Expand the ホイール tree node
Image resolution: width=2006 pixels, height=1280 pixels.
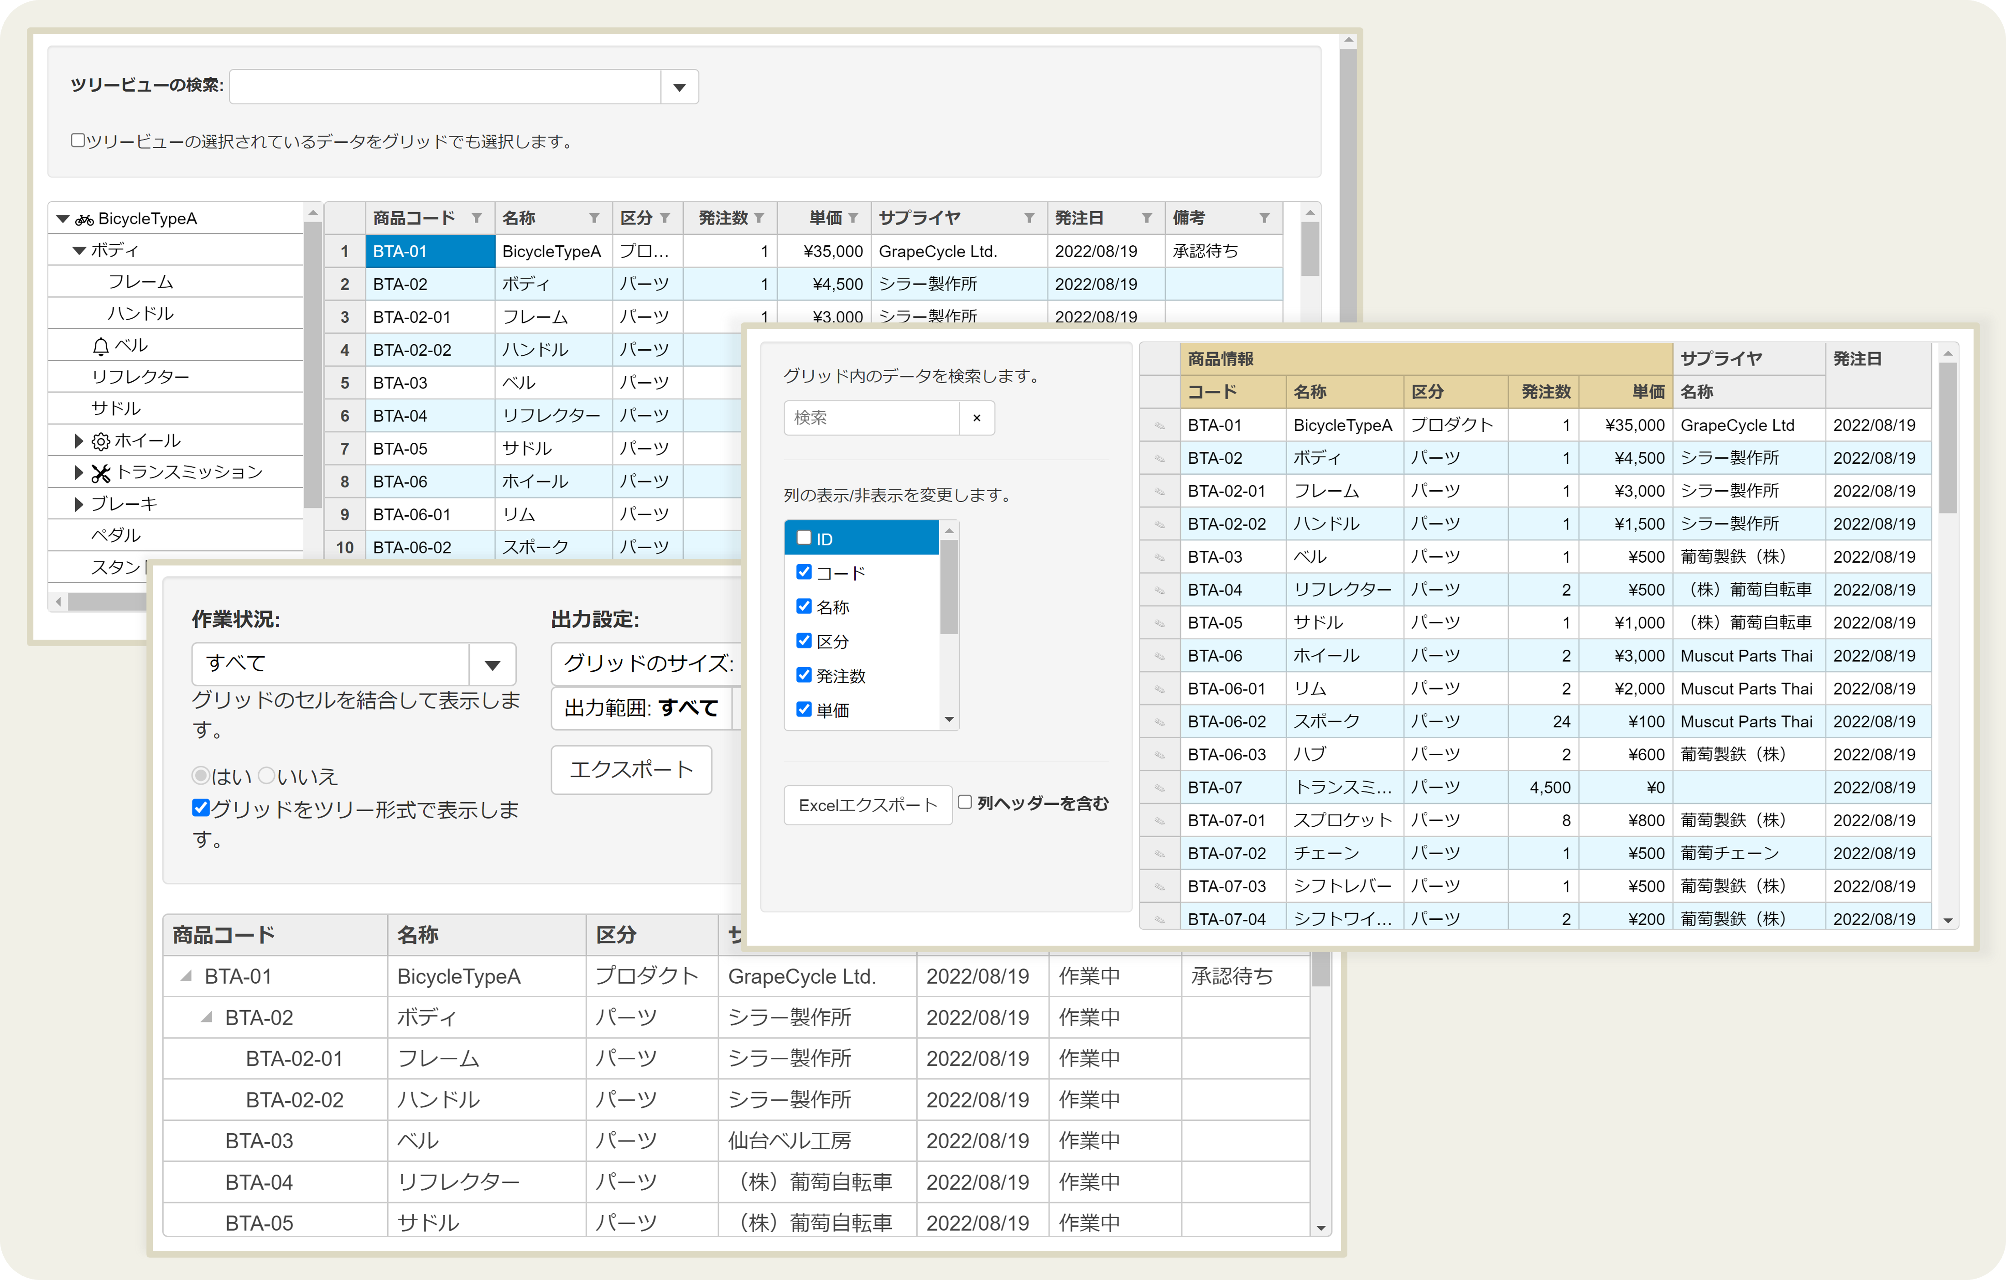tap(79, 440)
